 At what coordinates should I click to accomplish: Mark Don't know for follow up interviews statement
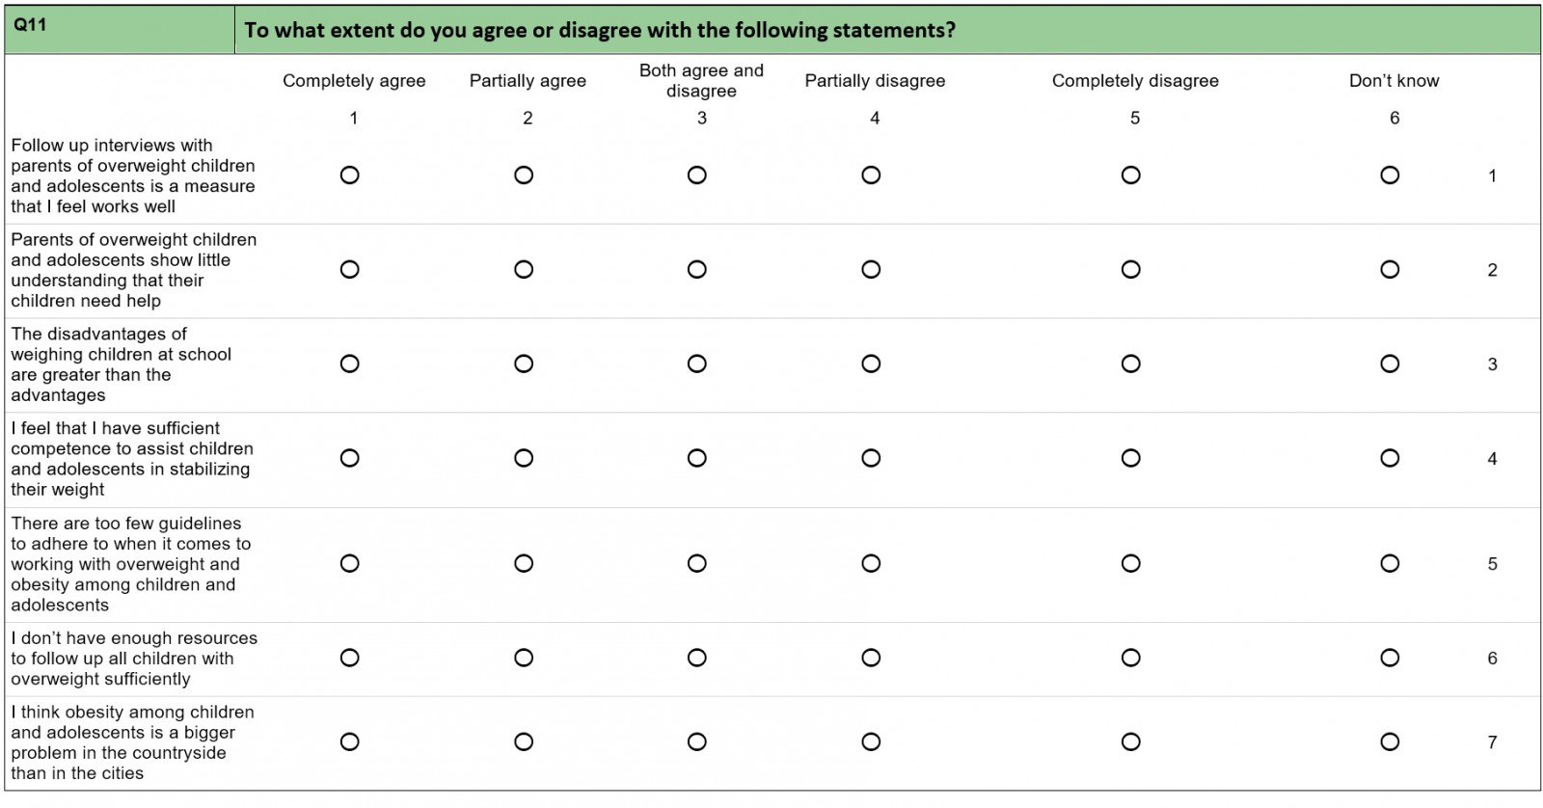pyautogui.click(x=1390, y=175)
